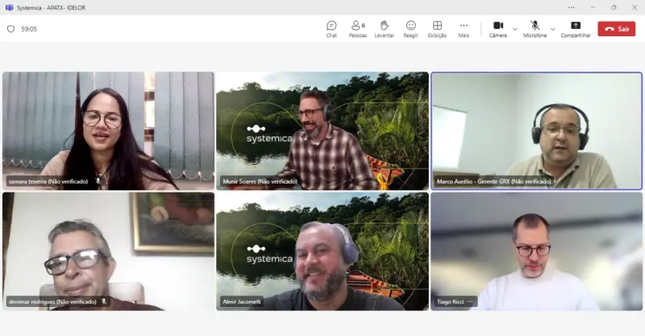Click the shield icon beside the timer
The width and height of the screenshot is (645, 336).
coord(10,29)
